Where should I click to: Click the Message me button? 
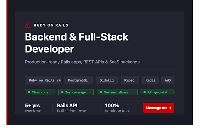pyautogui.click(x=159, y=108)
